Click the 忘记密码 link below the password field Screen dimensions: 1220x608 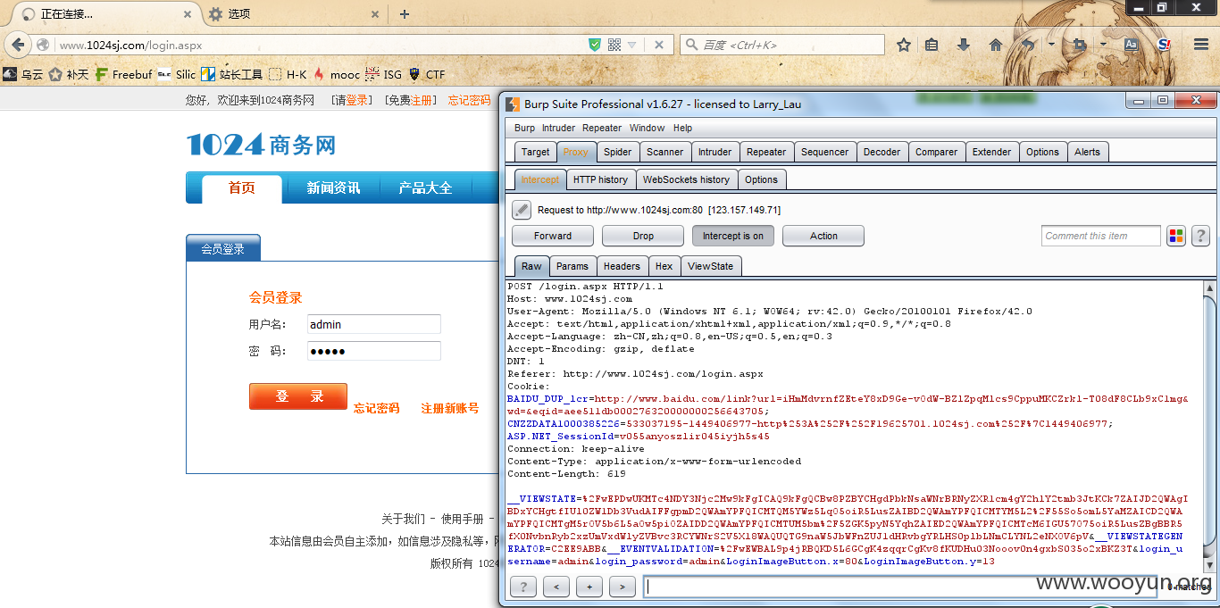[377, 409]
